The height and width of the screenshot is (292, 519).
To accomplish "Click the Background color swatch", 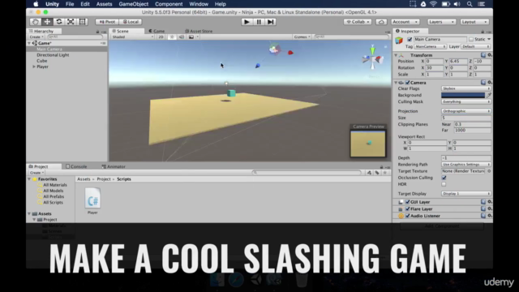I will (x=463, y=95).
